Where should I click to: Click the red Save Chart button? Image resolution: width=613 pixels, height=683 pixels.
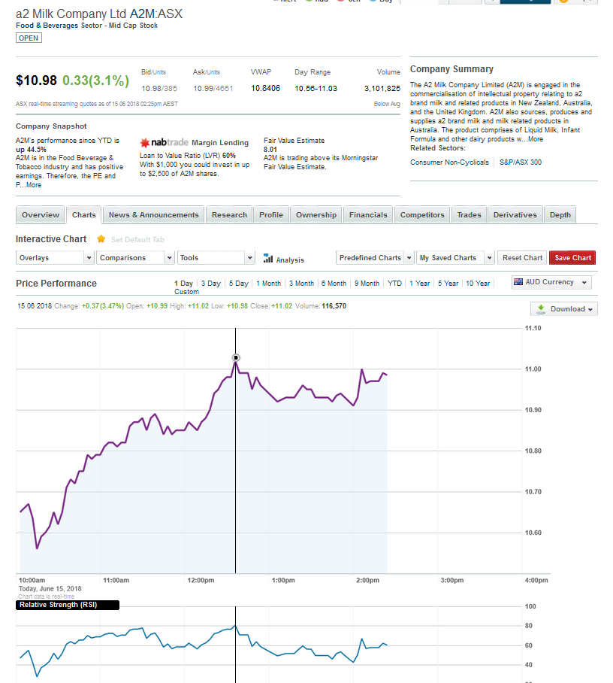coord(572,258)
